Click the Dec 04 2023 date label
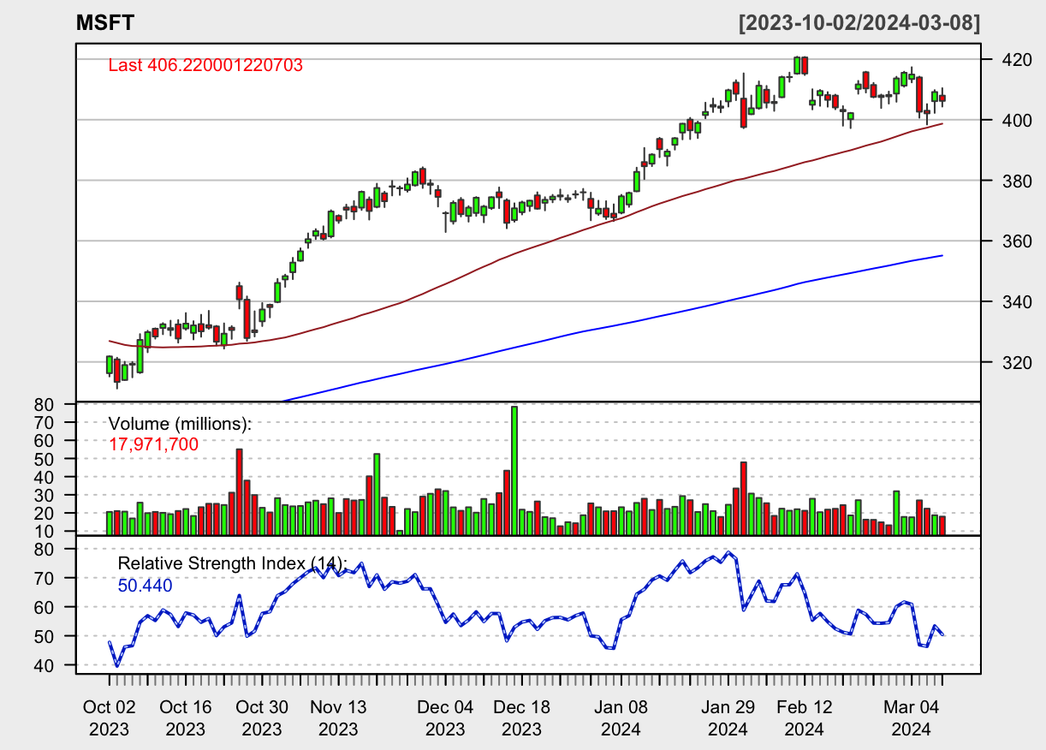Viewport: 1046px width, 750px height. (445, 718)
